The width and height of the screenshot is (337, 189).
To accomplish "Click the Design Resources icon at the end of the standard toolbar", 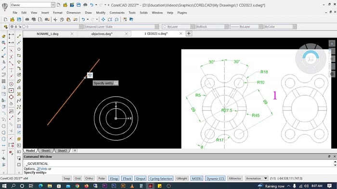I will (x=131, y=20).
